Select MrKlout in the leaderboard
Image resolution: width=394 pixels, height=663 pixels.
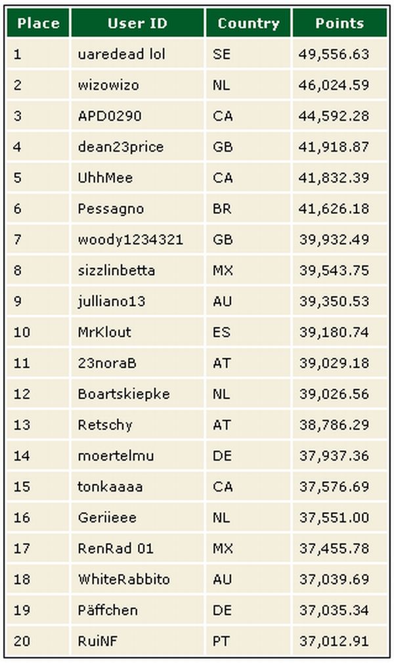[104, 332]
